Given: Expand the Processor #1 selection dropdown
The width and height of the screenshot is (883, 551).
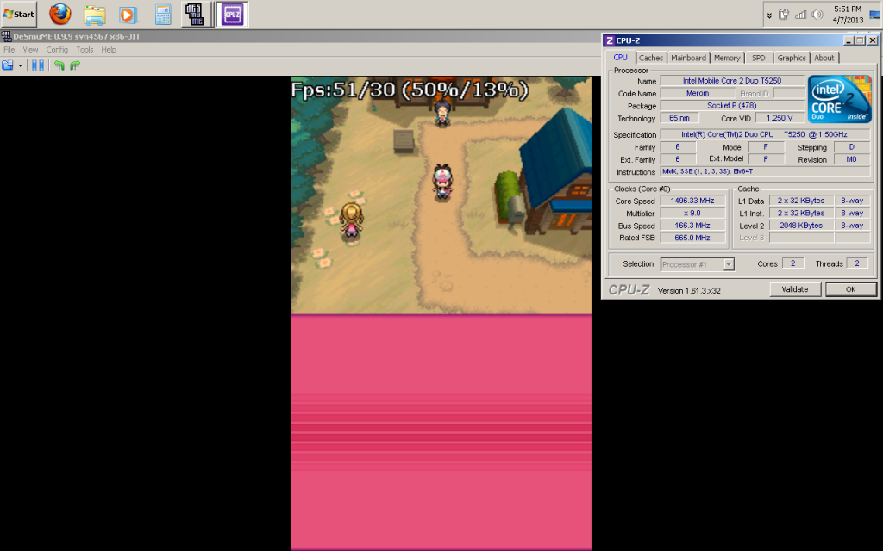Looking at the screenshot, I should (x=729, y=264).
